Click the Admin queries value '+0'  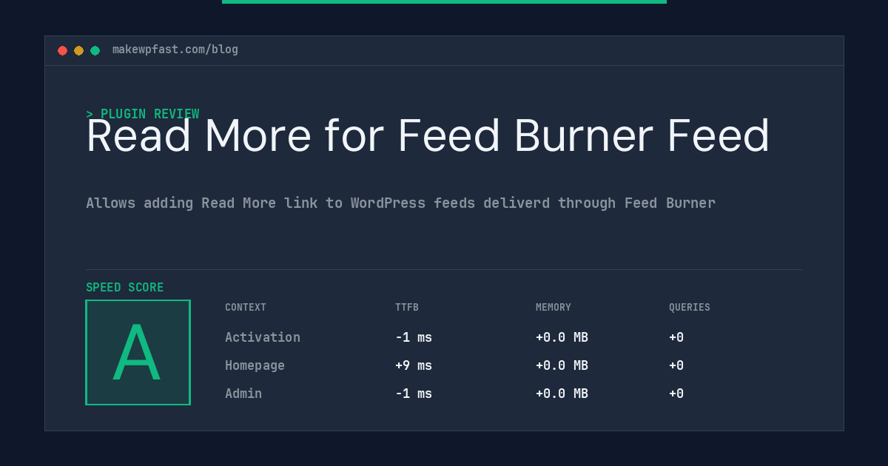coord(676,394)
